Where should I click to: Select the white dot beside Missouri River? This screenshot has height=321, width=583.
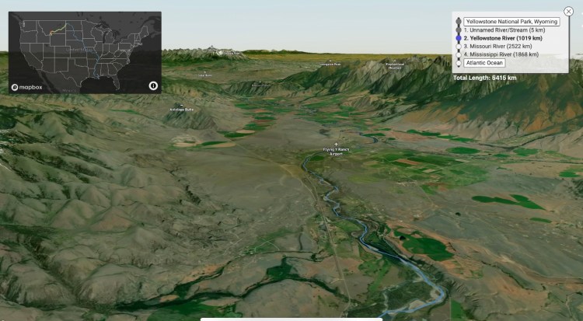pyautogui.click(x=459, y=47)
